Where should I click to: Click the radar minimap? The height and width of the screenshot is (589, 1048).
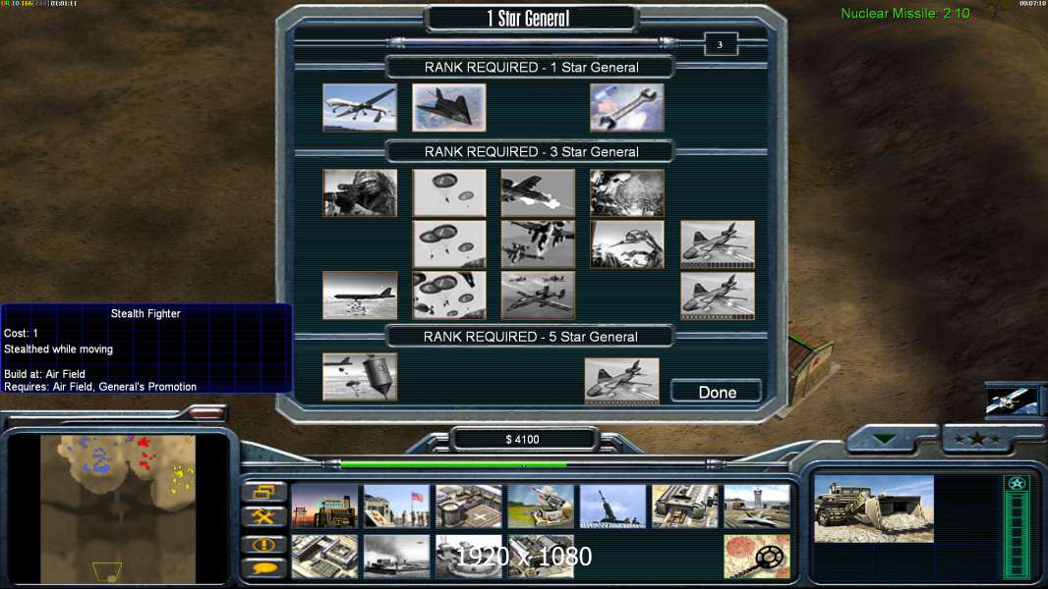[118, 509]
